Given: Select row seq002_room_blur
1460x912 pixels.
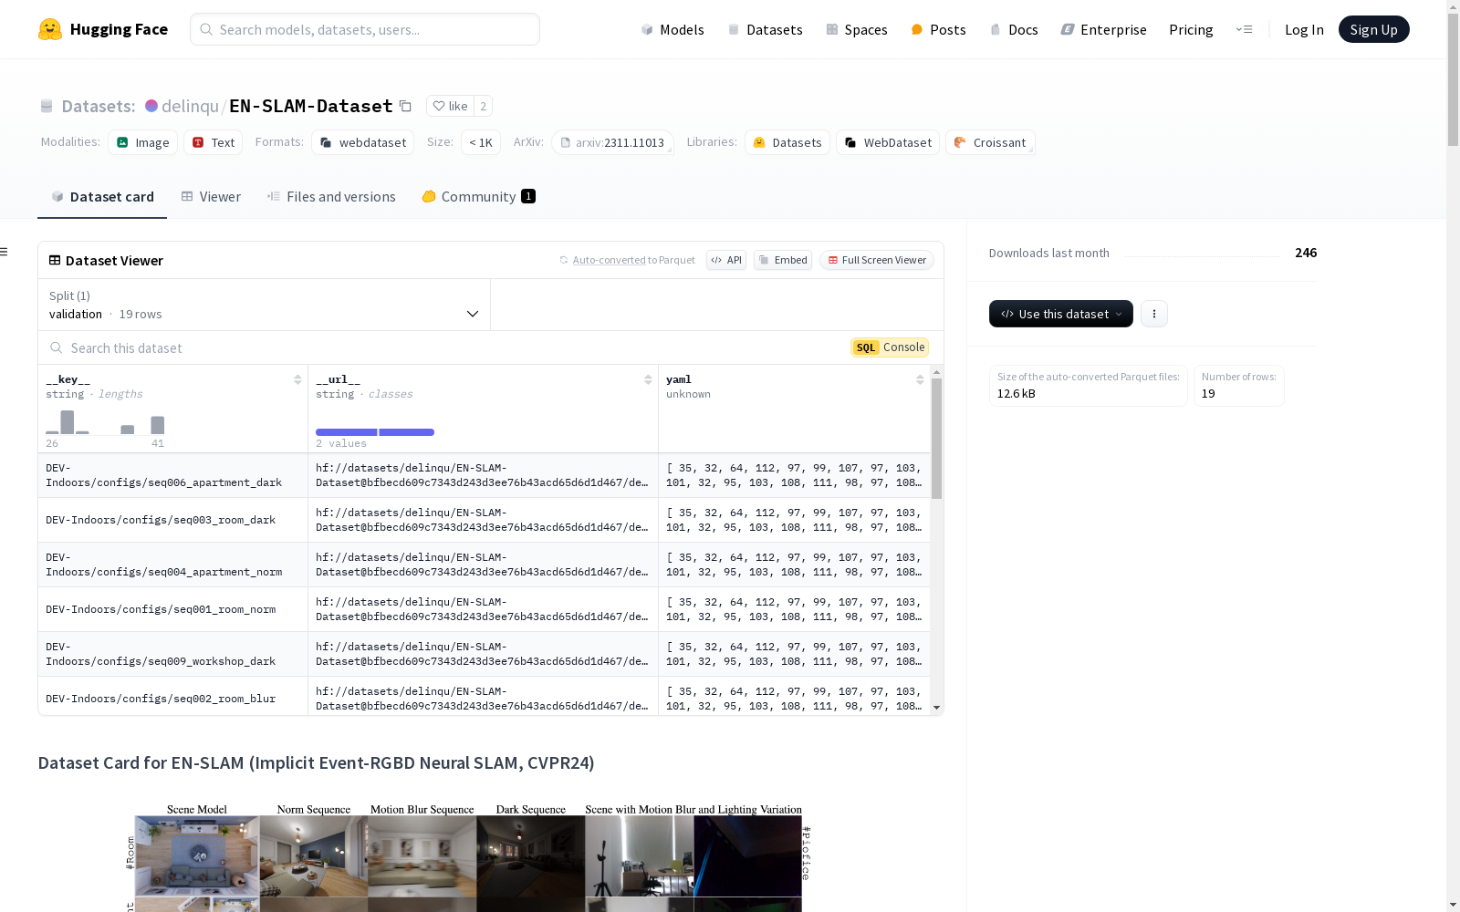Looking at the screenshot, I should tap(485, 696).
